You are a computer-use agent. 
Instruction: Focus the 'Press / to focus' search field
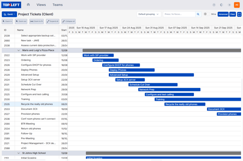[179, 14]
